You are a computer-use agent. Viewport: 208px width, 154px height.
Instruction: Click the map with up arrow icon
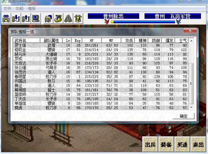26,18
